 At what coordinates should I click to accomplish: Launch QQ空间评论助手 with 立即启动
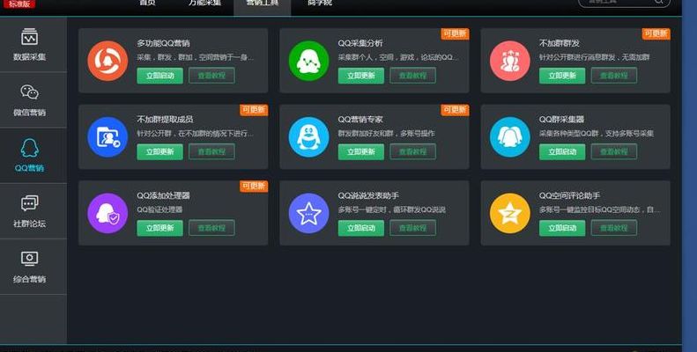point(562,228)
